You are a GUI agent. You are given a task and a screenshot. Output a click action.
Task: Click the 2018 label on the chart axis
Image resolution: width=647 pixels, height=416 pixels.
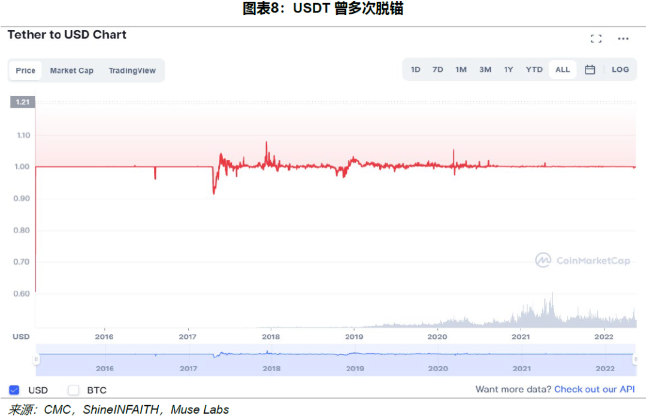point(271,337)
